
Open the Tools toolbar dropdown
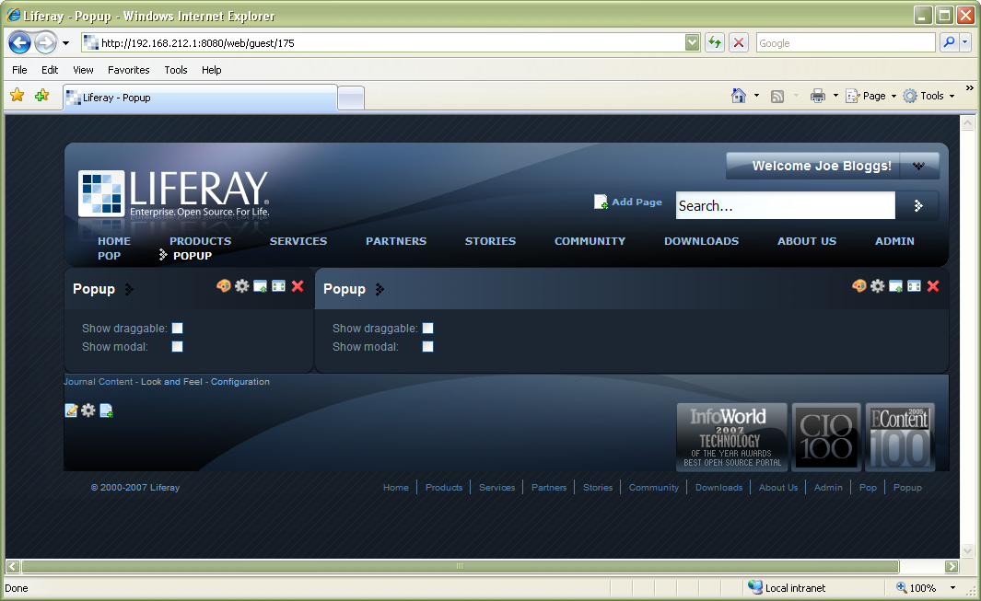[929, 96]
